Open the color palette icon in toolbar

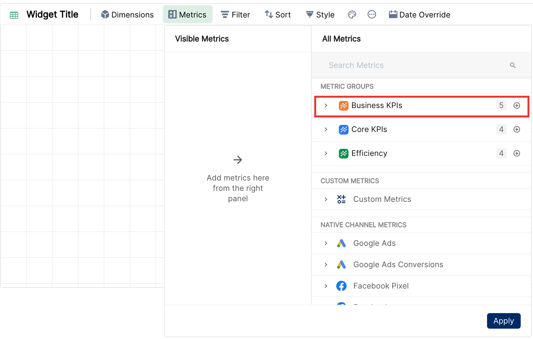(x=352, y=15)
